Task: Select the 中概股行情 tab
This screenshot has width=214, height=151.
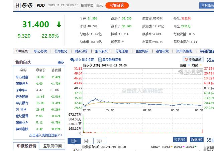Action: point(26,146)
